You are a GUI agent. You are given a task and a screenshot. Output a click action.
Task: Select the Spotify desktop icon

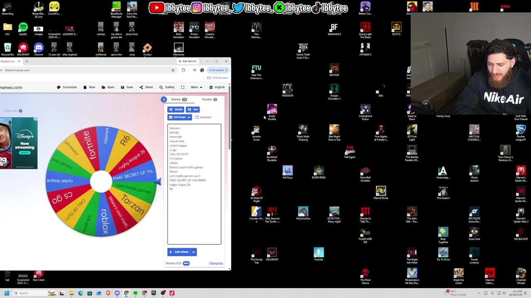coord(23,29)
